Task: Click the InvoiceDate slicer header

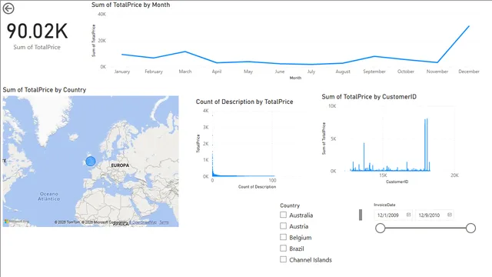Action: 384,205
